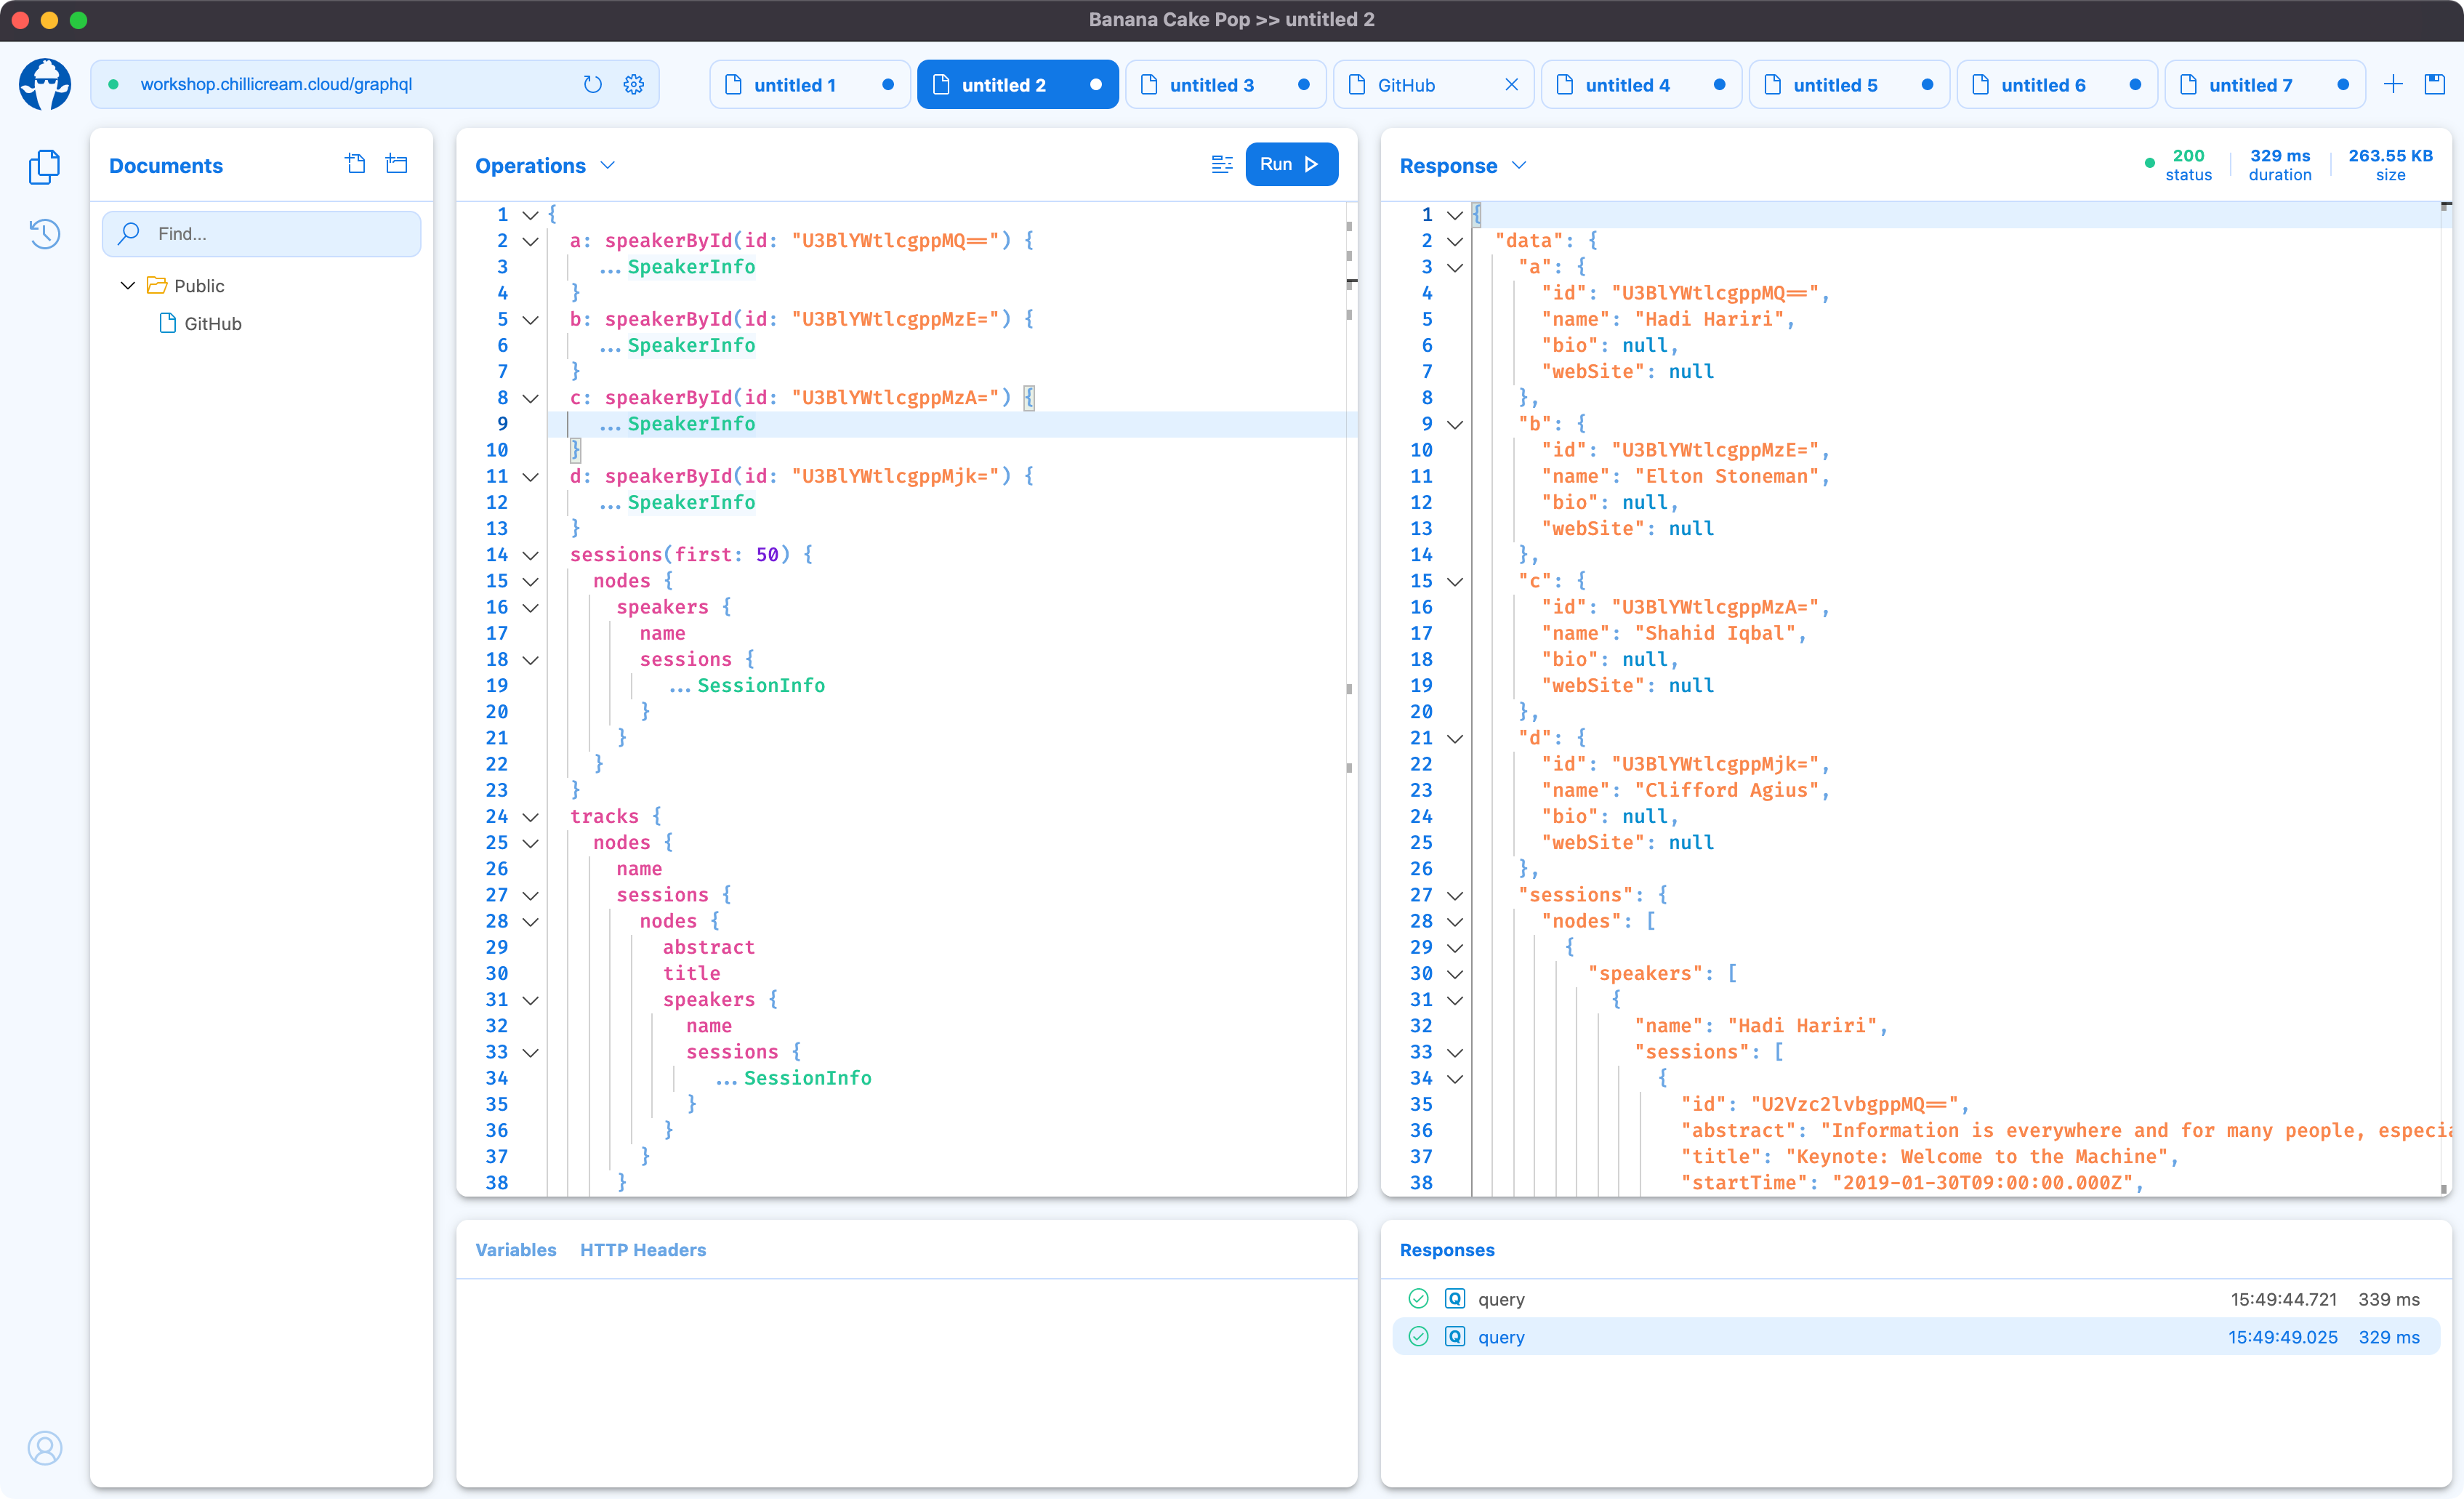Click the new document icon in the Documents panel
Screen dimensions: 2464x1499
[355, 164]
